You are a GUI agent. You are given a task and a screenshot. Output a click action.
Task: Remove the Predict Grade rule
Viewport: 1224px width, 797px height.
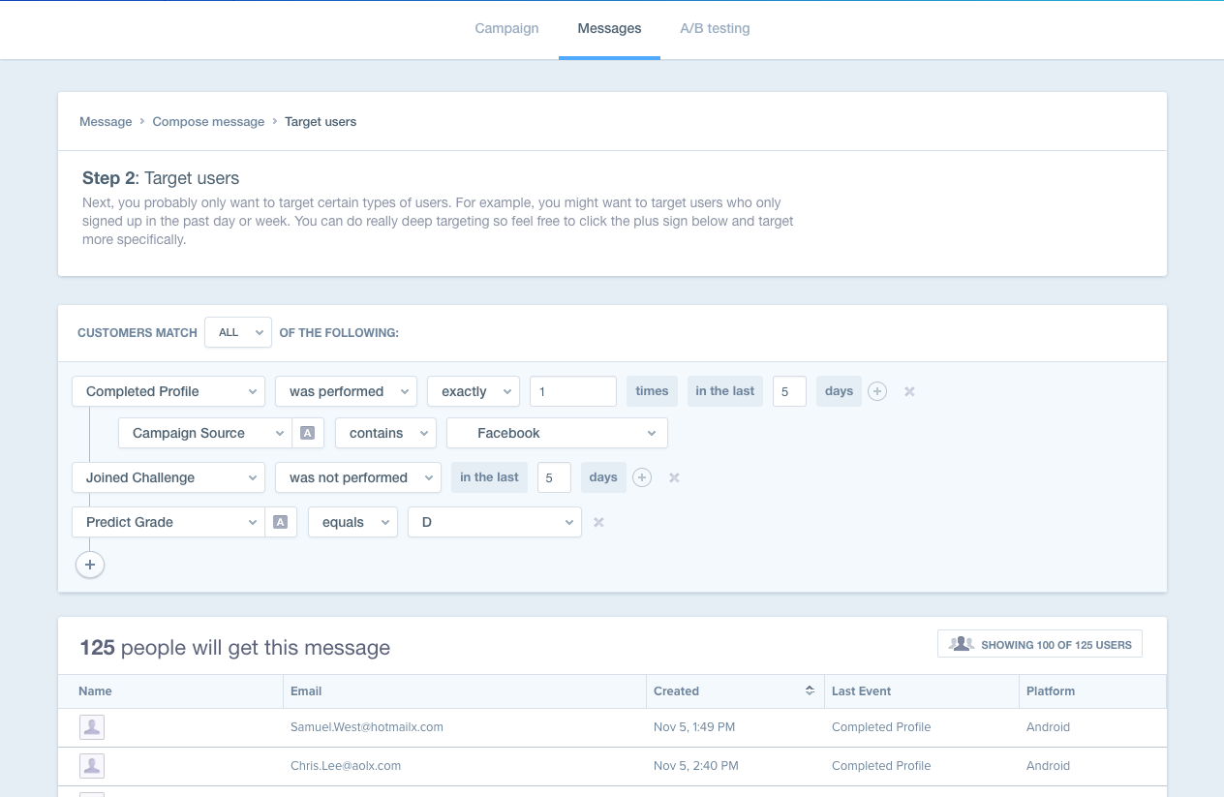[598, 522]
